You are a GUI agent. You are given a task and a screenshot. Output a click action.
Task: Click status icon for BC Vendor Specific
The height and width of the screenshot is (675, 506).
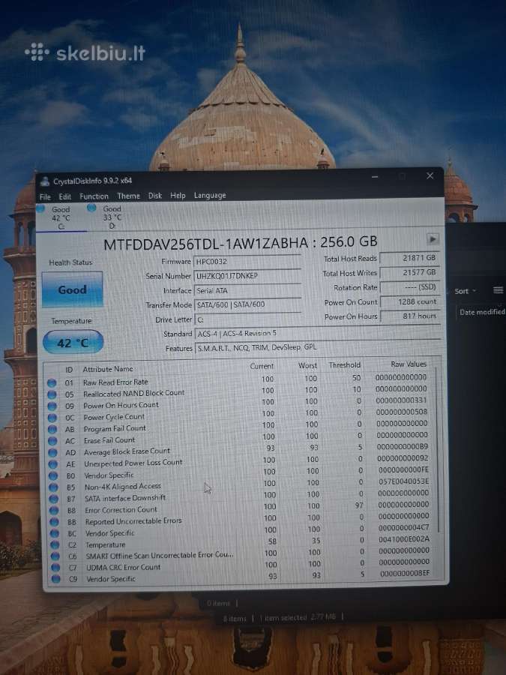[54, 533]
